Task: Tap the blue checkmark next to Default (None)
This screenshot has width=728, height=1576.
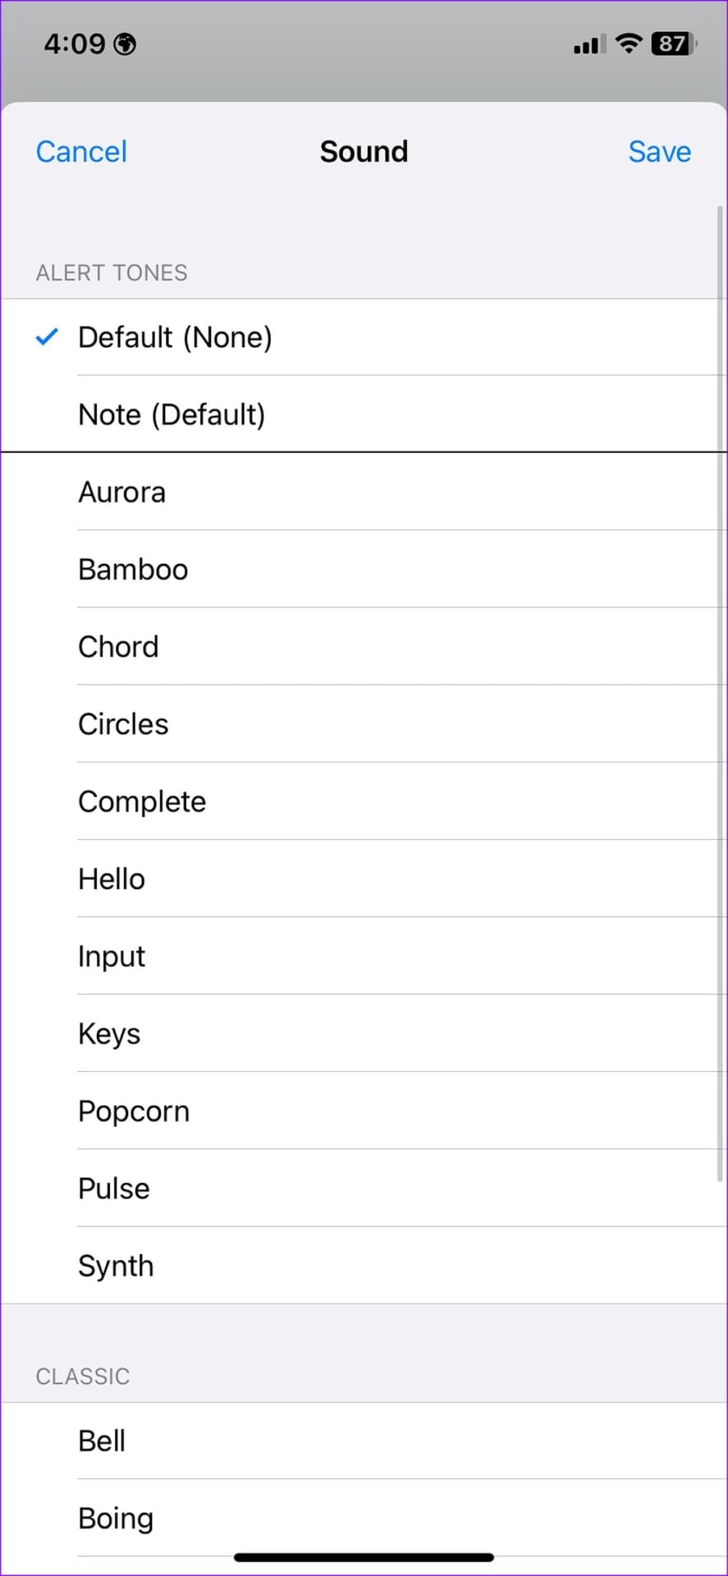Action: click(x=48, y=337)
